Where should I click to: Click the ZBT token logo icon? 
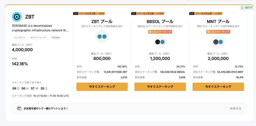[x=17, y=17]
